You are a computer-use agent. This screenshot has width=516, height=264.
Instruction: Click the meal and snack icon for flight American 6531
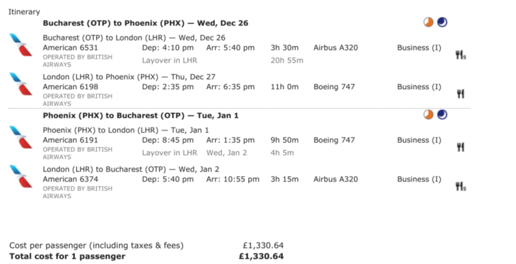460,55
